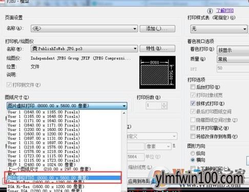The width and height of the screenshot is (249, 192).
Task: Click the info icon beside 了解打印 link
Action: tap(210, 11)
